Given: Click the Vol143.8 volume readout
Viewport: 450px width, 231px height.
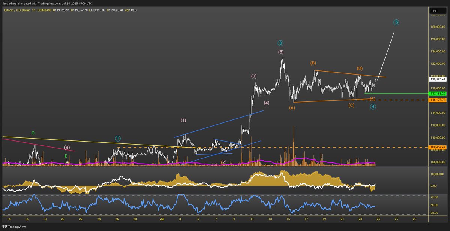Looking at the screenshot, I should [130, 10].
